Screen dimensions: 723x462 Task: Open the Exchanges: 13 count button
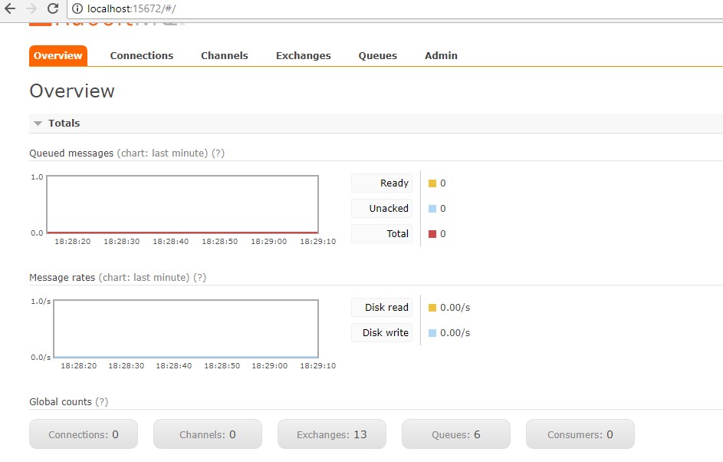click(x=332, y=434)
